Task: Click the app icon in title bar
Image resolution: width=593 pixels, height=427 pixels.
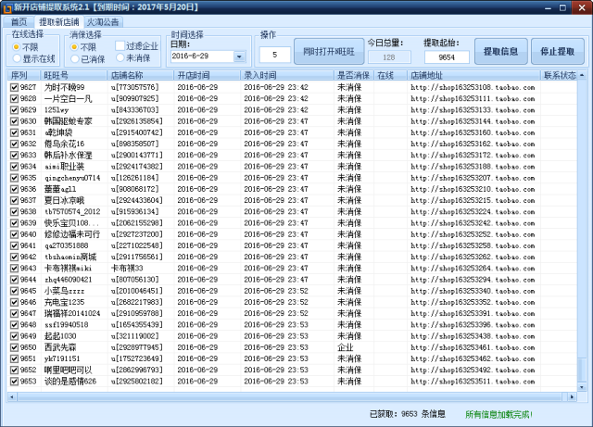Action: [x=7, y=7]
